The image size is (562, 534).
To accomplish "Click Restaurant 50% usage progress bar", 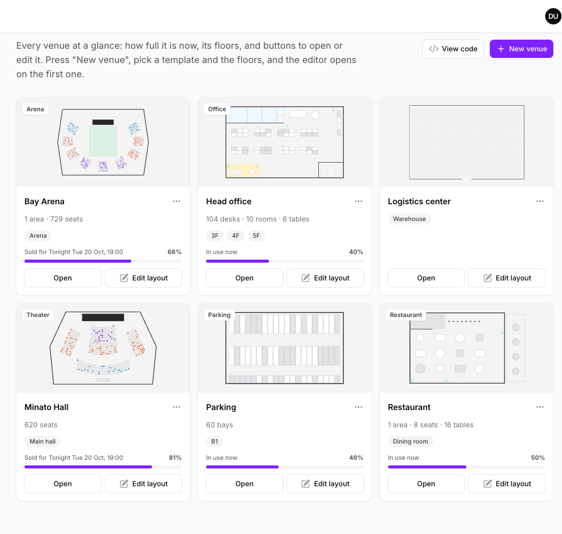I will [467, 467].
